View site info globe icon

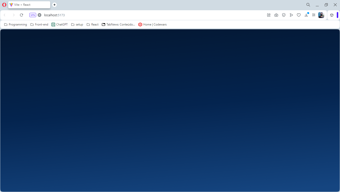pos(39,15)
